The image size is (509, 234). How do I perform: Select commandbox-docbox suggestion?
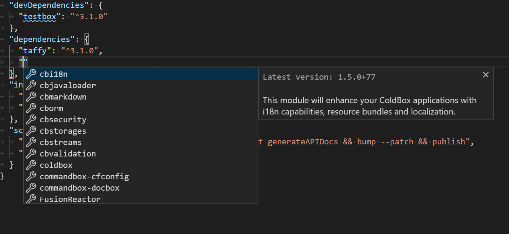141,188
